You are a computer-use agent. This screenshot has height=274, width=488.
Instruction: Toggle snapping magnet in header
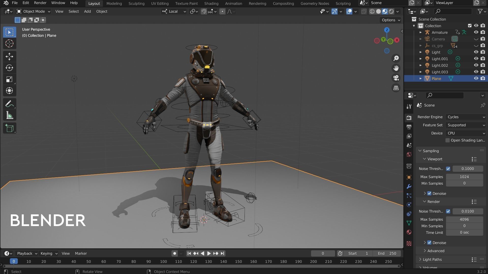click(x=204, y=11)
